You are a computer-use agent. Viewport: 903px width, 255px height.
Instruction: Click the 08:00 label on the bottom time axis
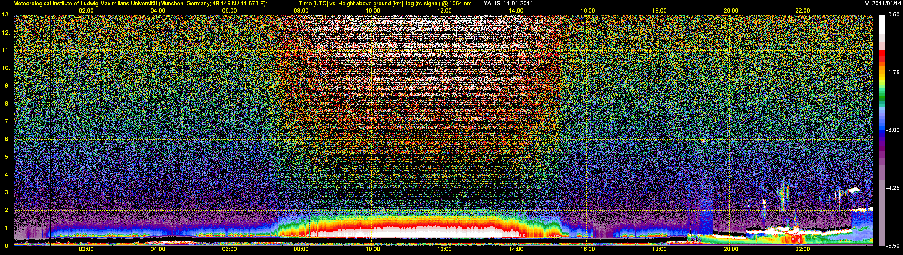click(x=301, y=249)
